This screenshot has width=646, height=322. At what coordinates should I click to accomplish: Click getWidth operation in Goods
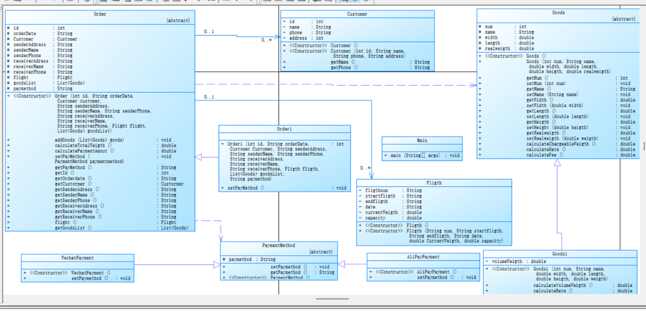(557, 100)
